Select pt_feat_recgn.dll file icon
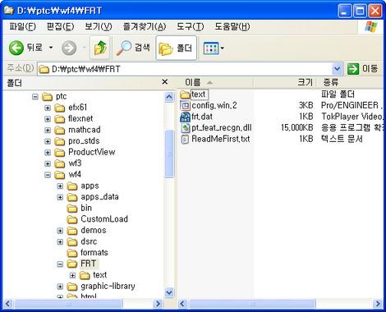The height and width of the screenshot is (312, 386). [186, 128]
